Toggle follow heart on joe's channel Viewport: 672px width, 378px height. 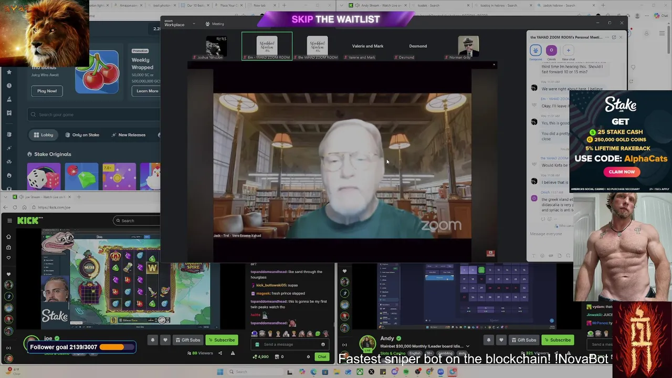pyautogui.click(x=165, y=340)
